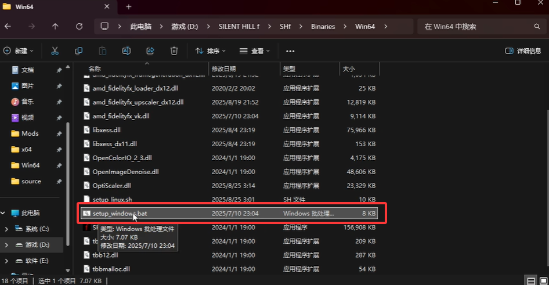Open the 新建 new item dropdown
Screen dimensions: 549x285
coord(19,51)
